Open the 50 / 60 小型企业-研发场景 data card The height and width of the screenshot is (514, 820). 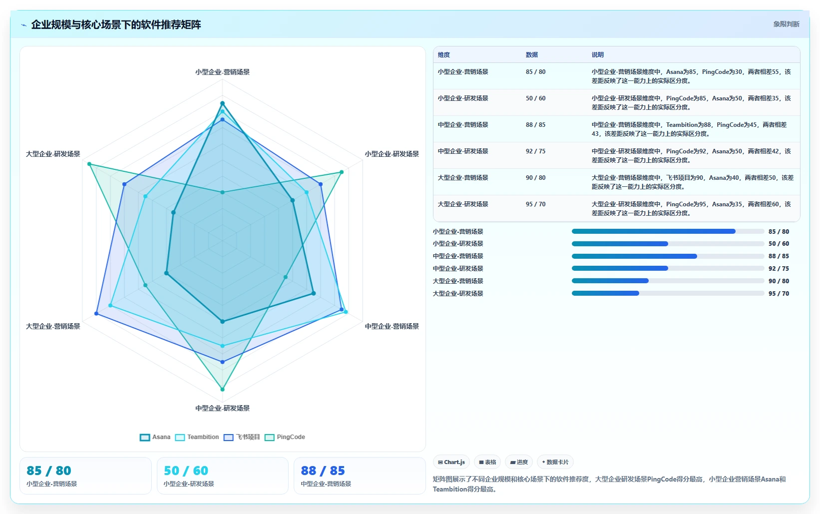tap(223, 476)
